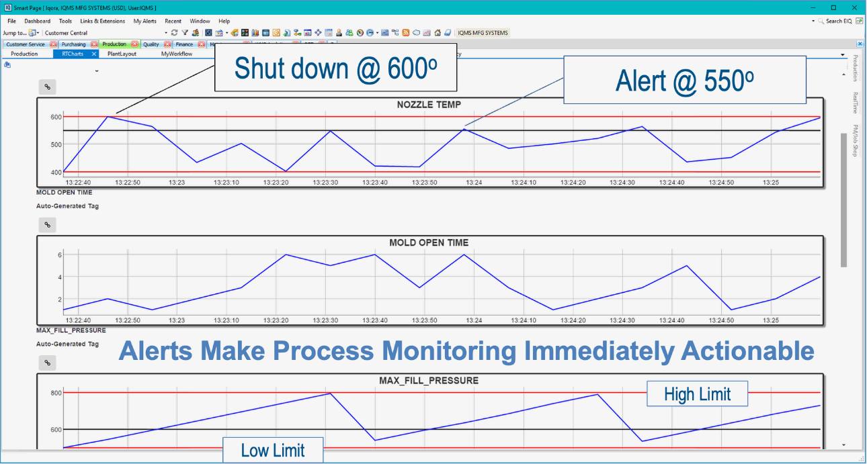The image size is (867, 464).
Task: Click link button above MOLD OPEN TIME chart
Action: 47,225
